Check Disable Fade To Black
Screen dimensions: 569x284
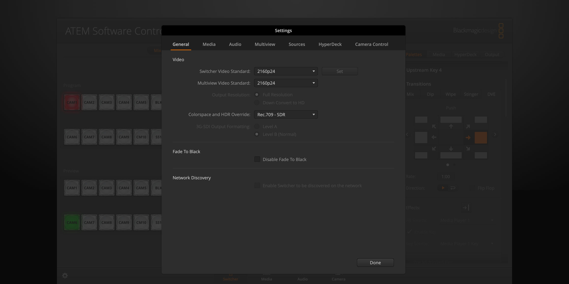click(x=257, y=159)
